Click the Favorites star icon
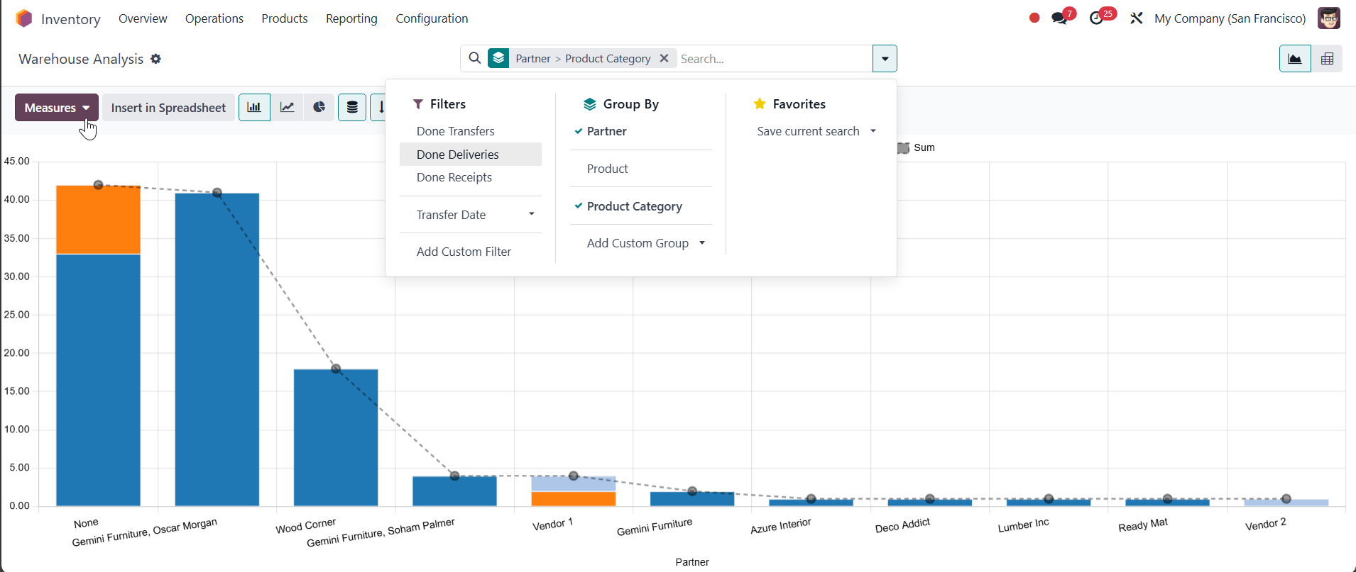 (x=760, y=104)
